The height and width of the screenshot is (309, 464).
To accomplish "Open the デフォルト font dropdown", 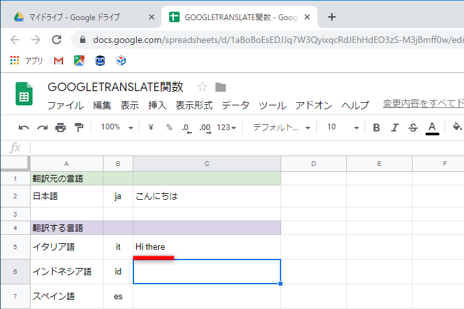I will point(281,128).
